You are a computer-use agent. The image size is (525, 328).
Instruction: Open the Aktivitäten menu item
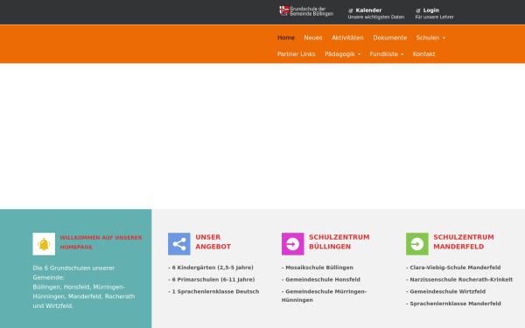point(347,38)
